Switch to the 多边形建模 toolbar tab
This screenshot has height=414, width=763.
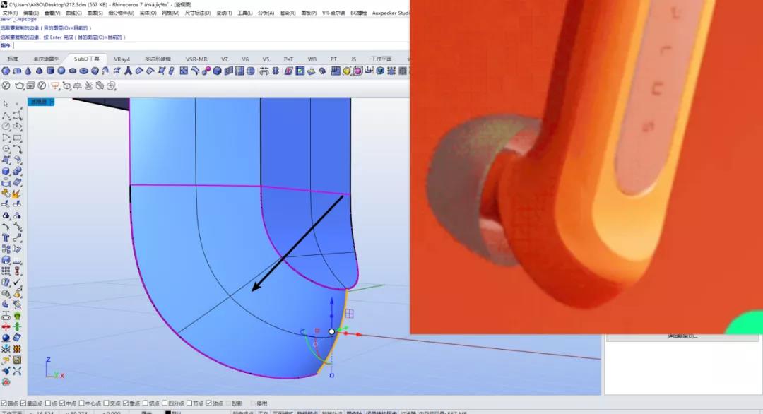click(158, 59)
